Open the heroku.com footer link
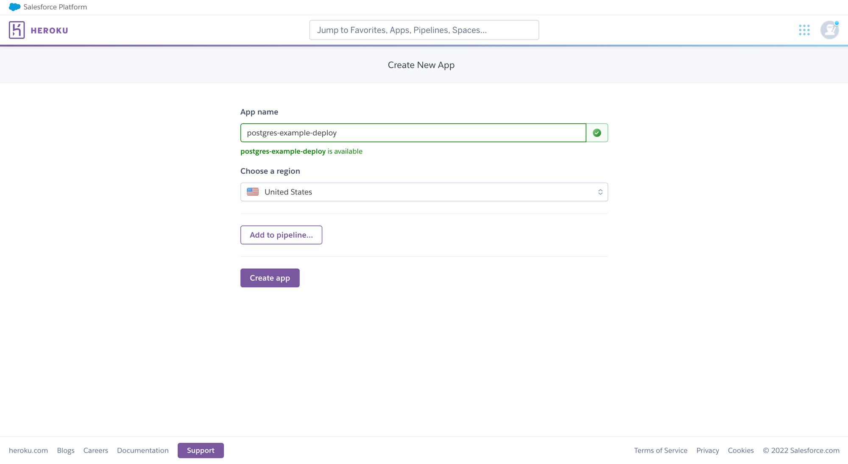This screenshot has width=848, height=464. pyautogui.click(x=28, y=450)
